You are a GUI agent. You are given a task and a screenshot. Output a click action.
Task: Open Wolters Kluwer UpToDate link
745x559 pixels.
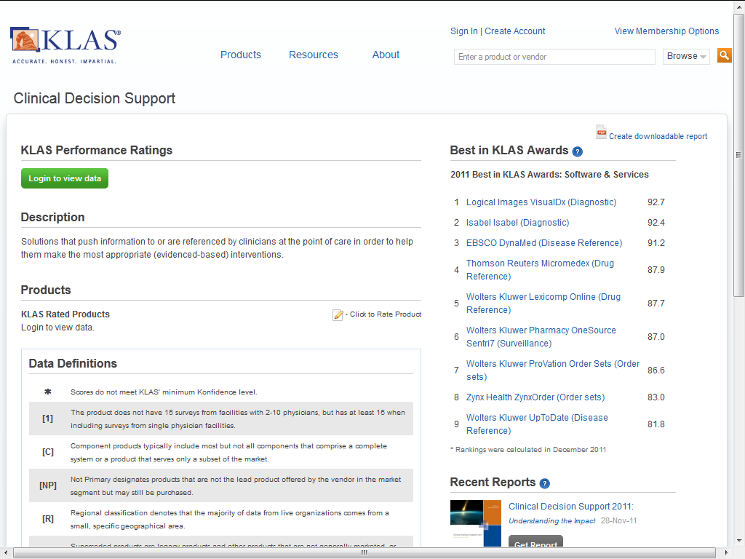click(538, 424)
